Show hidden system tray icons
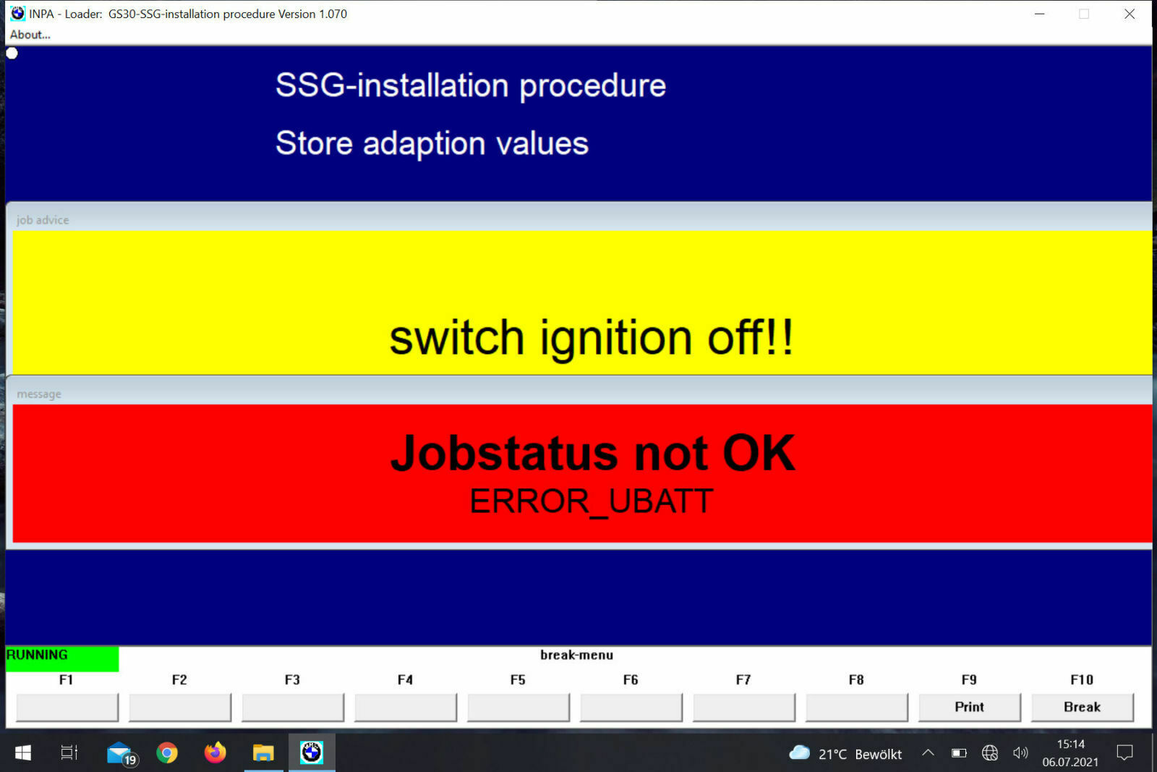The width and height of the screenshot is (1157, 772). click(x=928, y=753)
